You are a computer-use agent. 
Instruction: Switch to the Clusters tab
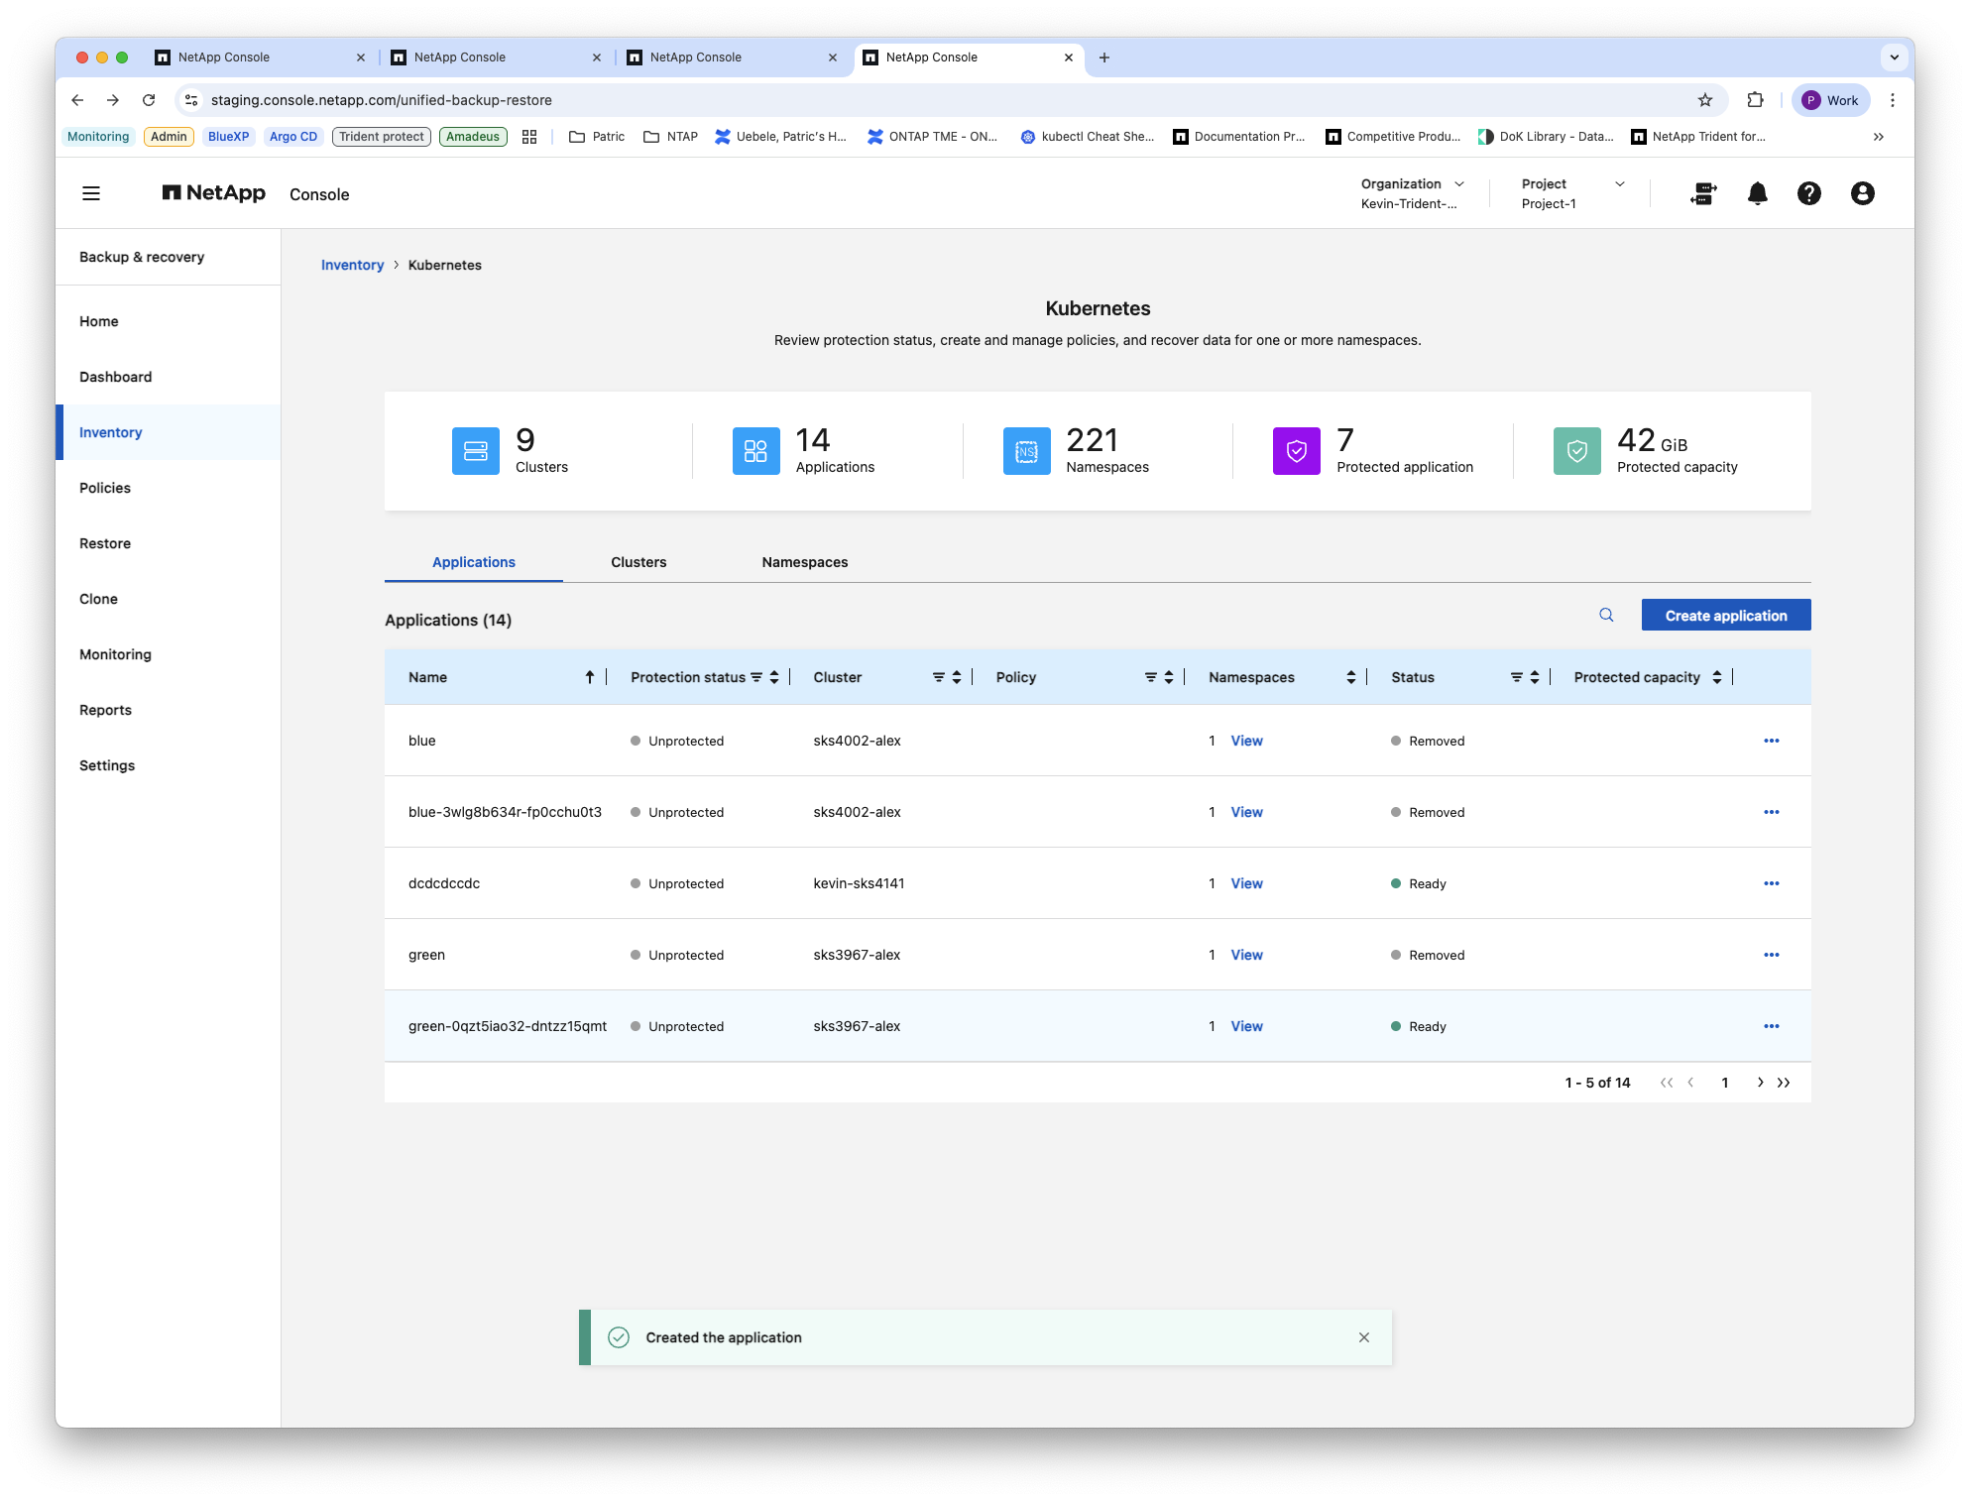[638, 562]
